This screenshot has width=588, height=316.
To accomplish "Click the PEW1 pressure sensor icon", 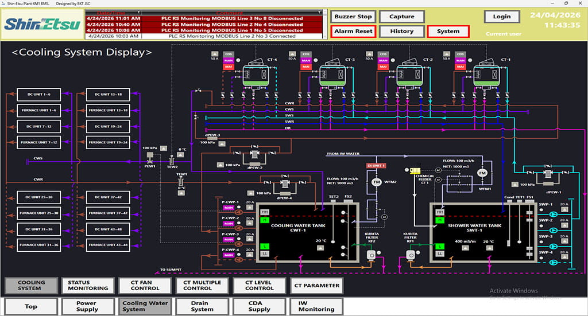I will (x=150, y=155).
